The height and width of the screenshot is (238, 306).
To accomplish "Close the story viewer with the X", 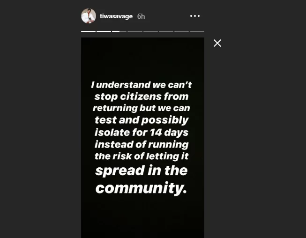I will pyautogui.click(x=217, y=43).
